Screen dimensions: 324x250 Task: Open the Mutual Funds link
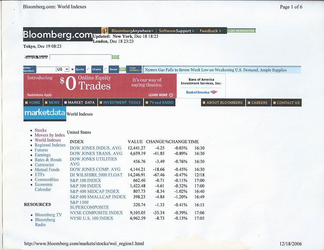pos(47,170)
